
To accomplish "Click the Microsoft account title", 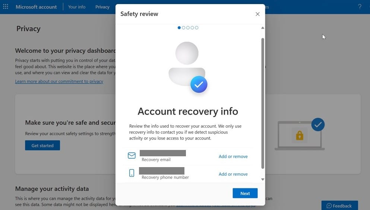I will (36, 7).
